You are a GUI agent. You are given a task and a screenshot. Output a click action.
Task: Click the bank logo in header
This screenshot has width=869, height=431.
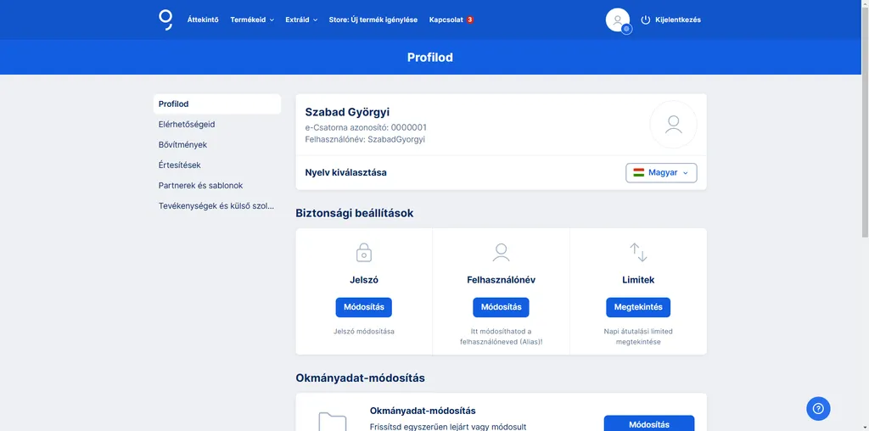pos(165,20)
